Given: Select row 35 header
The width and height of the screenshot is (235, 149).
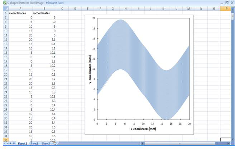Looking at the screenshot, I should [6, 140].
